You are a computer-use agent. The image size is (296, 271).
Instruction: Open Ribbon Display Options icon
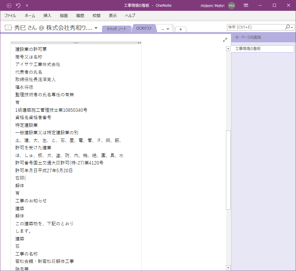coord(246,6)
